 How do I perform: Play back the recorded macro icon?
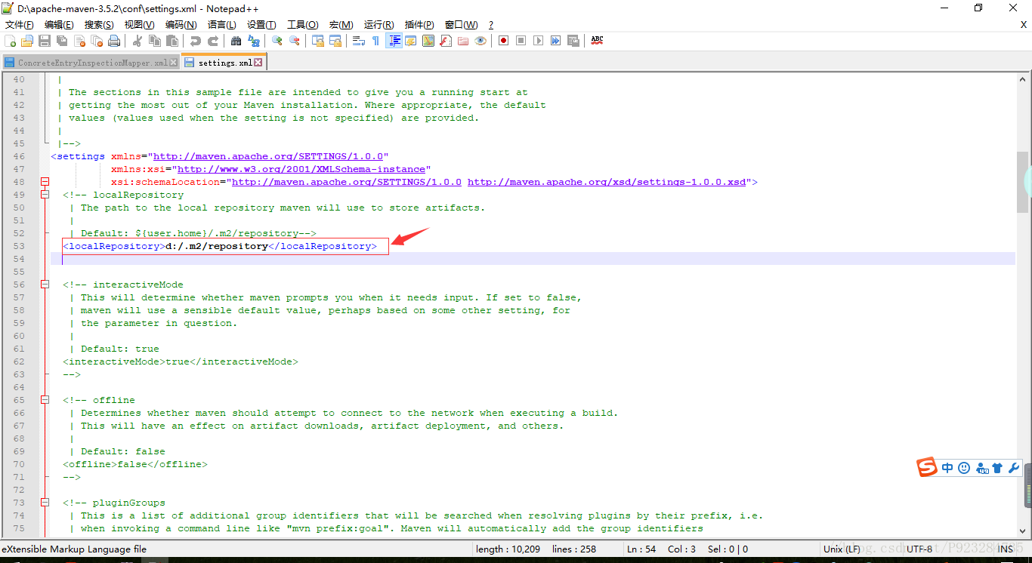click(x=539, y=41)
